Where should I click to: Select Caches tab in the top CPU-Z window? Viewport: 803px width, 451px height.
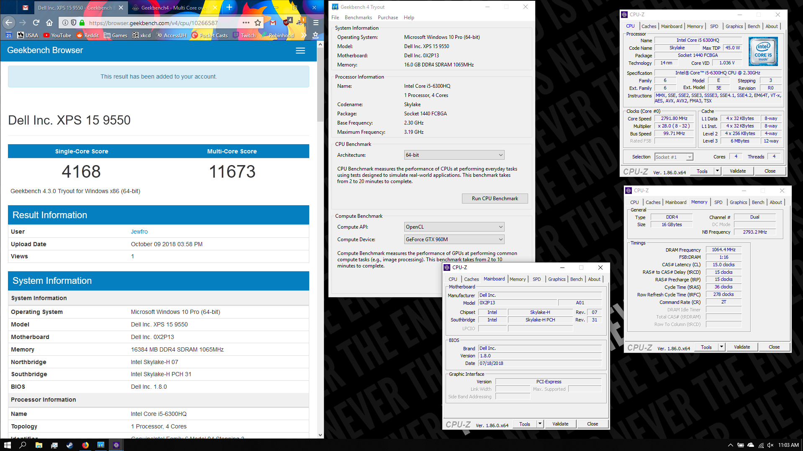(x=649, y=26)
